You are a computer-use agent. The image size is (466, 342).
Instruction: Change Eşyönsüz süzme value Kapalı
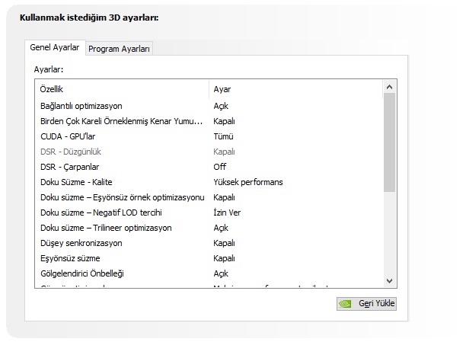[225, 258]
